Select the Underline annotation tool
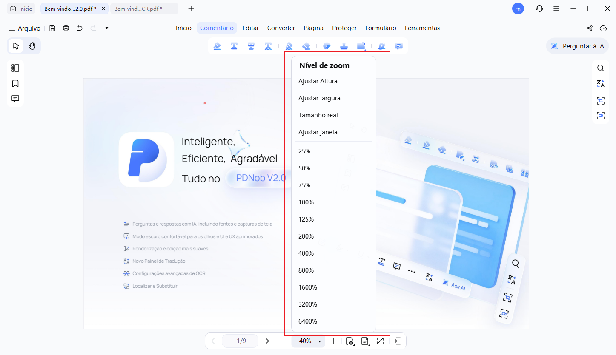 point(235,46)
